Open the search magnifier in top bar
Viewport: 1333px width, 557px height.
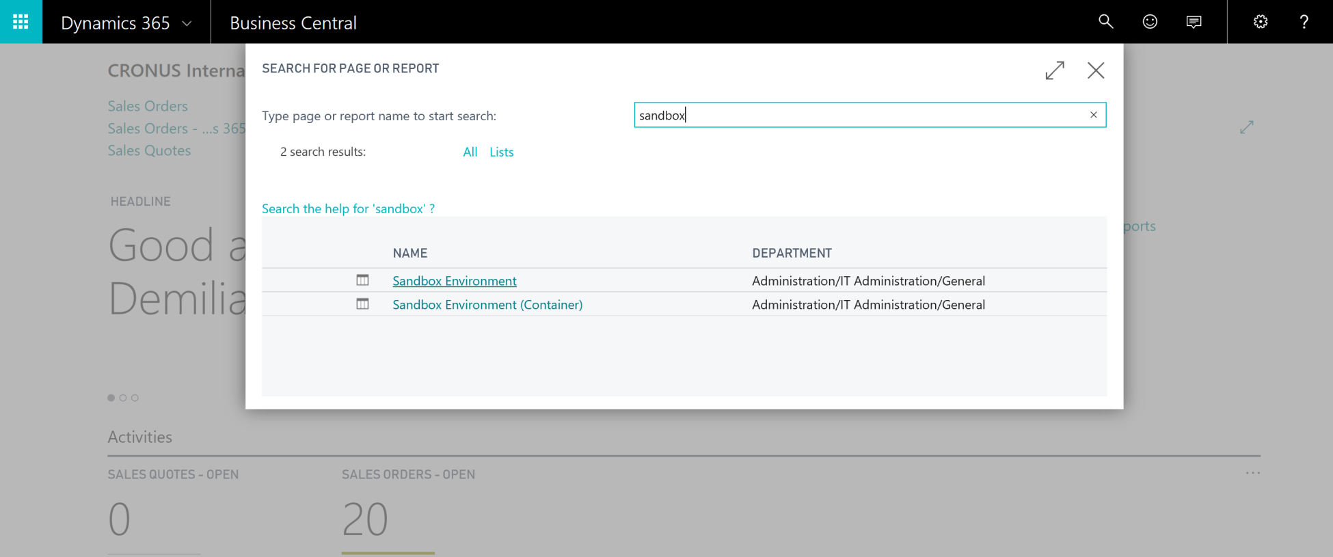pos(1105,22)
